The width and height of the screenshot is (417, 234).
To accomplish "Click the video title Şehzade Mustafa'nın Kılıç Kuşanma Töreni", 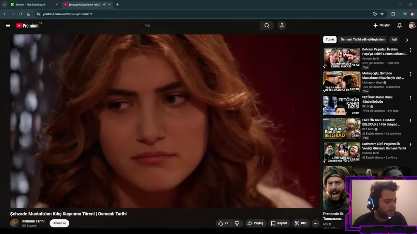I will pyautogui.click(x=68, y=214).
